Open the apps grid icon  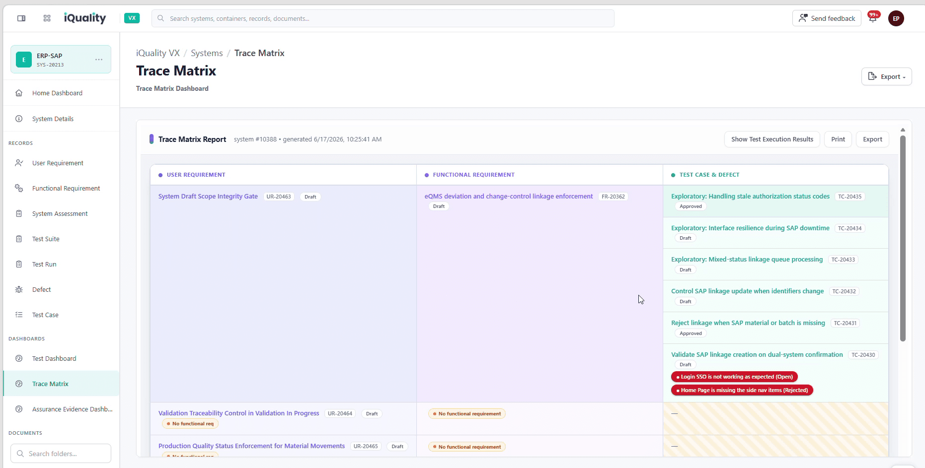47,18
